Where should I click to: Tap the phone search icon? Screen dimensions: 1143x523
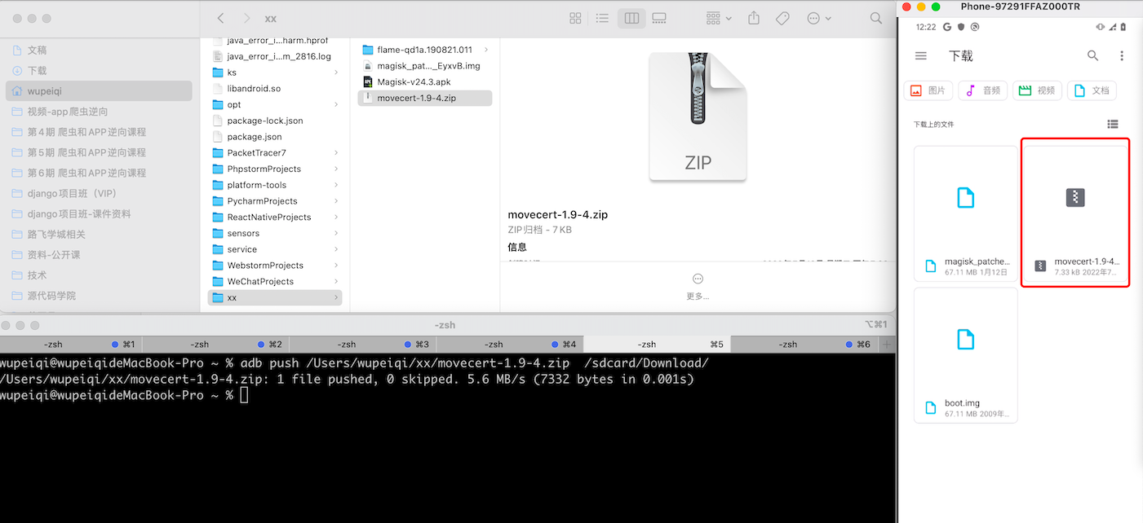tap(1092, 55)
